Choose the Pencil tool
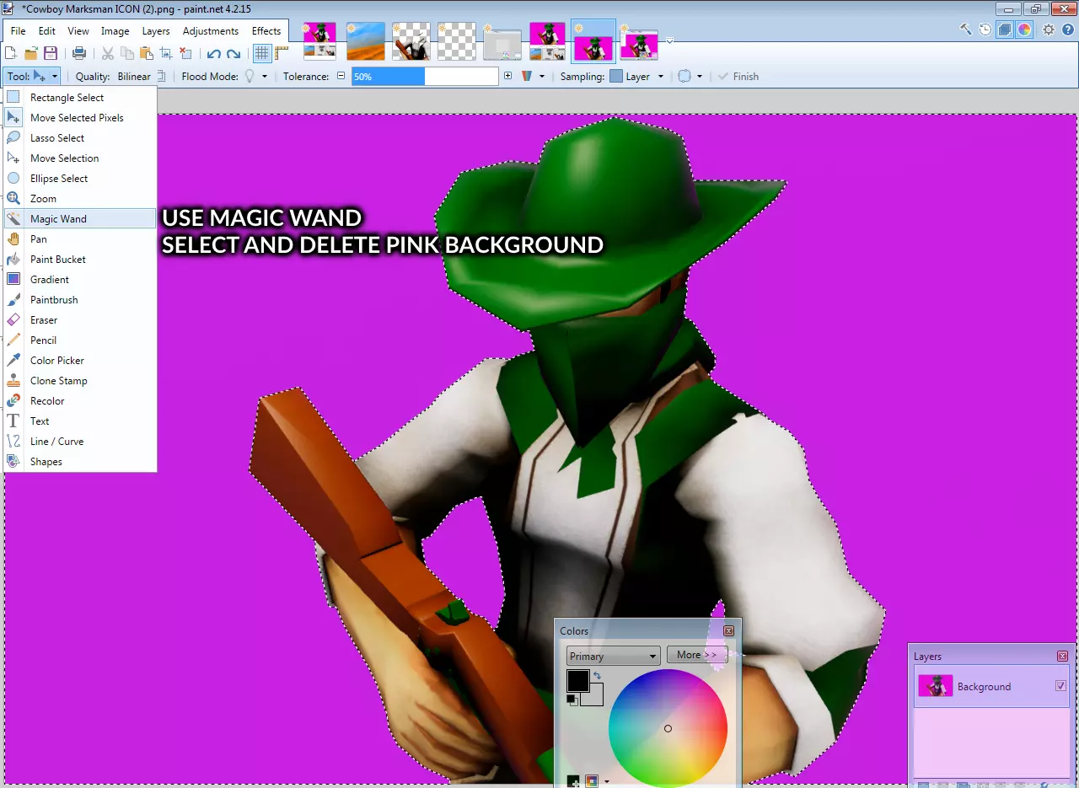The height and width of the screenshot is (788, 1079). click(80, 340)
